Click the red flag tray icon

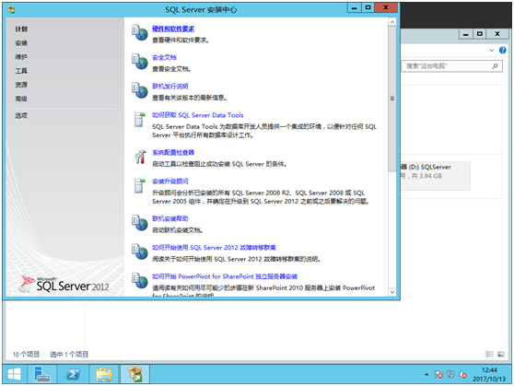438,374
